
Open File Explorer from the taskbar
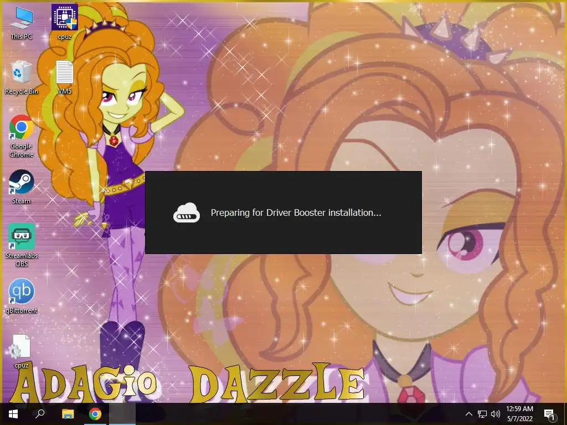[68, 414]
